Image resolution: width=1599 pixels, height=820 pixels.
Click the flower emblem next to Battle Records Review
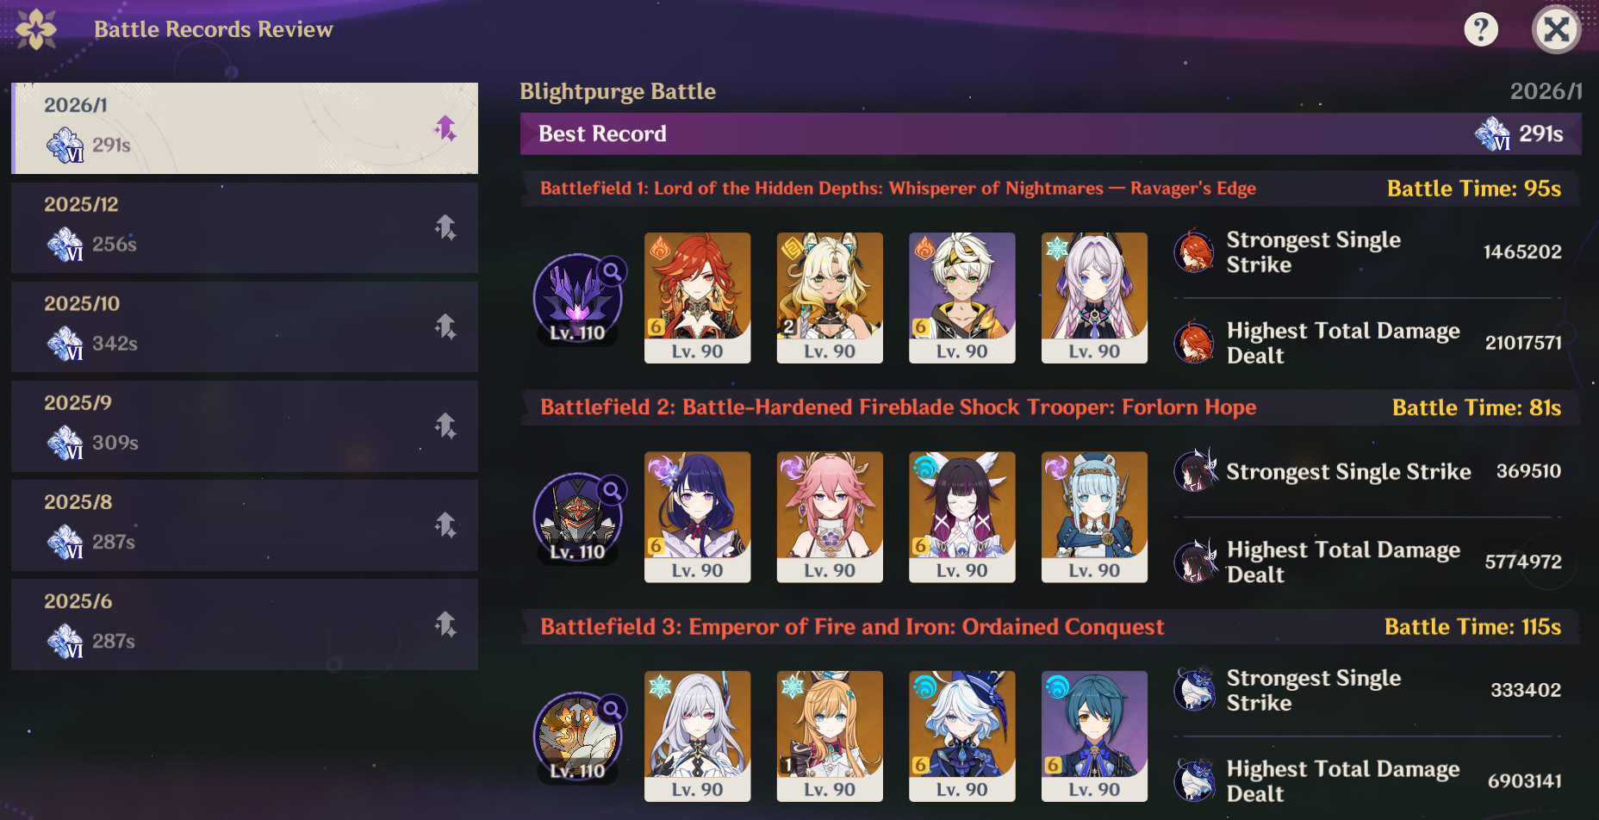[36, 29]
